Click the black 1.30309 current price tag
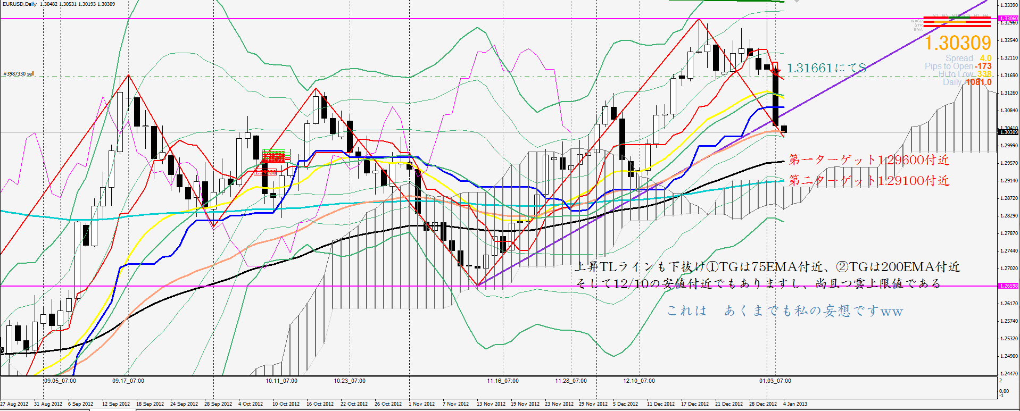This screenshot has width=1020, height=411. pyautogui.click(x=1008, y=132)
